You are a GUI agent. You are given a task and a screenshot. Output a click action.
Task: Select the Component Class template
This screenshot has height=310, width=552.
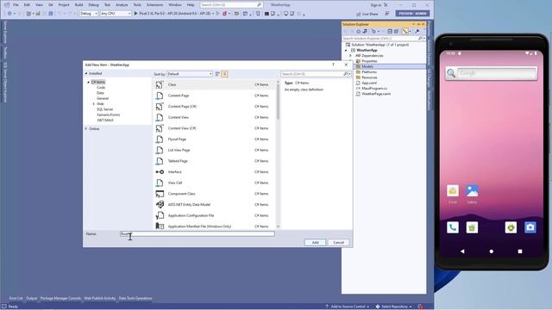tap(214, 194)
